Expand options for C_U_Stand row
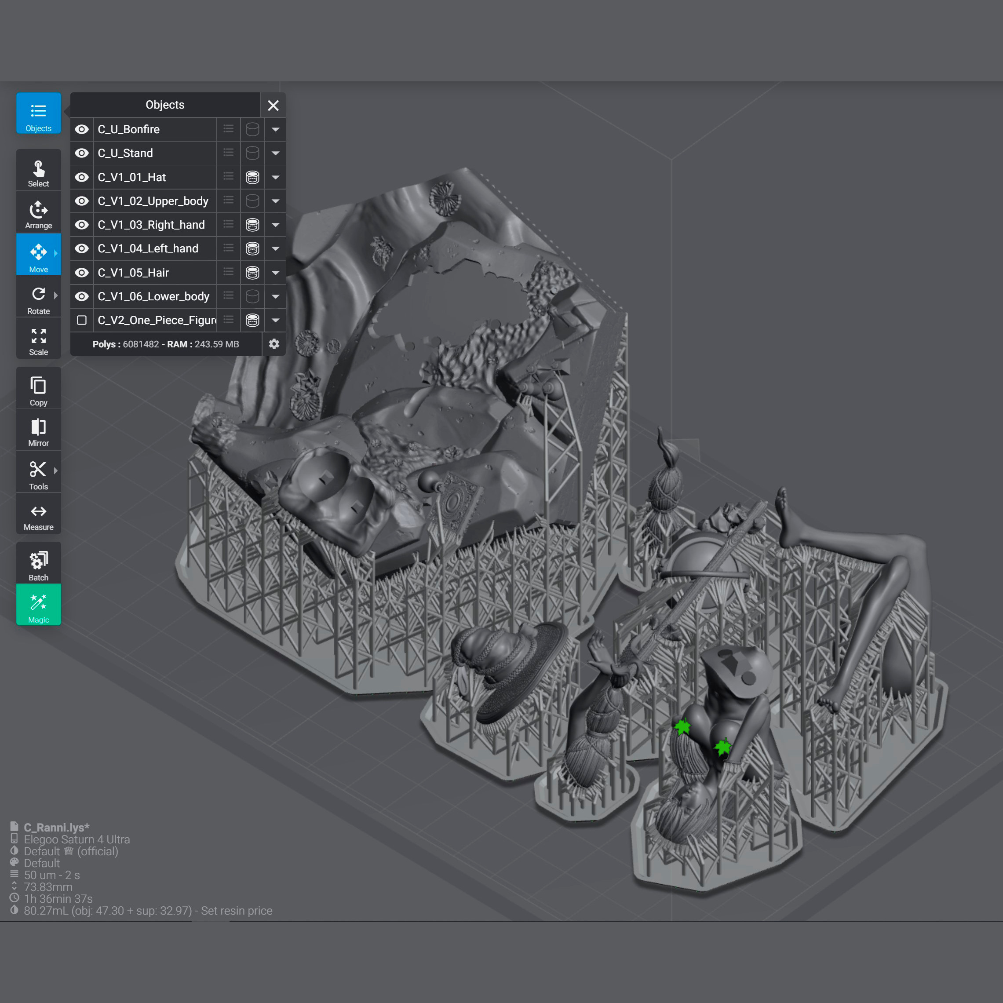1003x1003 pixels. (275, 153)
